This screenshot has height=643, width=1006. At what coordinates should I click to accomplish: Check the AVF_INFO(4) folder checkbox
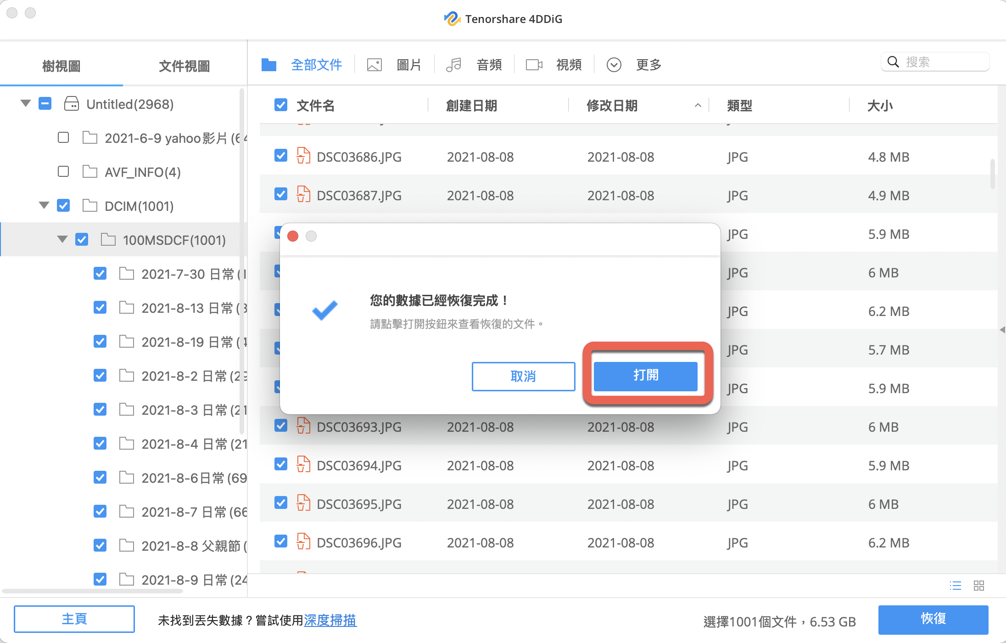click(x=63, y=172)
